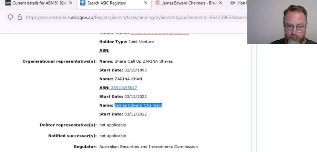
Task: Click the Notified successor(s) label
Action: (73, 136)
